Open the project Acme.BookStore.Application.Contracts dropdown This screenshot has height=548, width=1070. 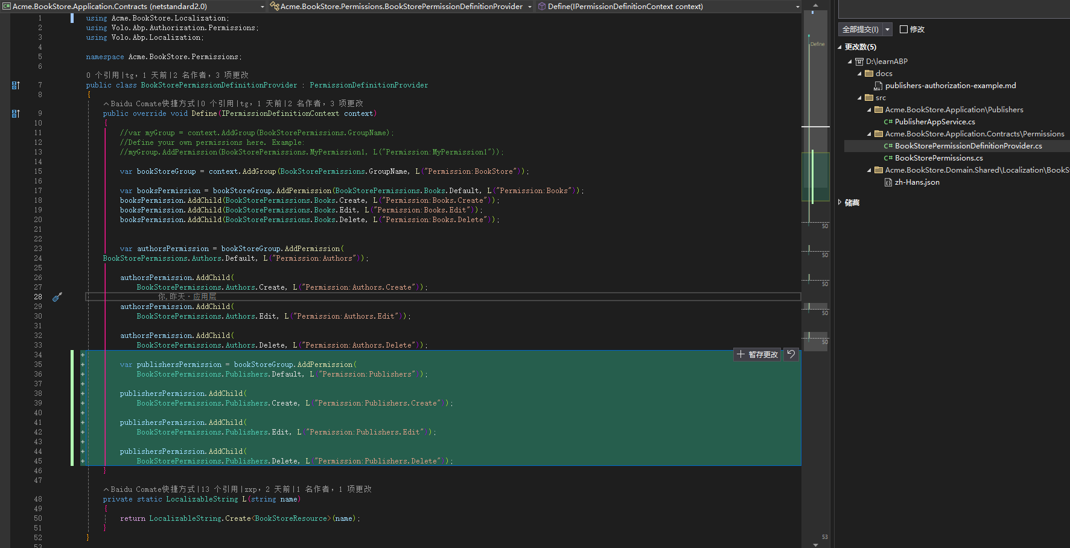coord(263,7)
